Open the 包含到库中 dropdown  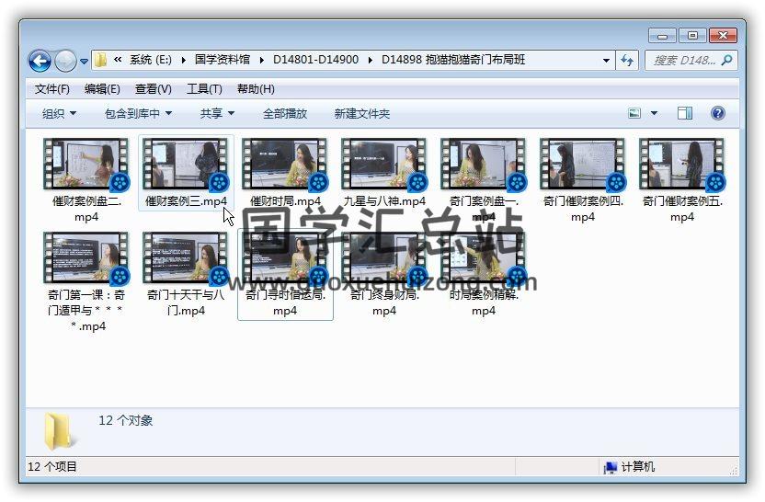(138, 114)
